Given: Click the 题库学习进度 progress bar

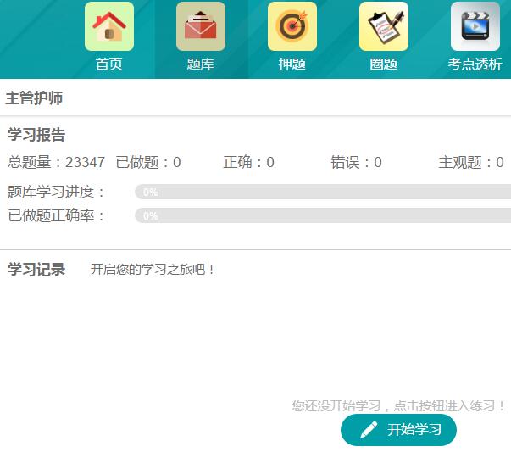Looking at the screenshot, I should (x=322, y=193).
